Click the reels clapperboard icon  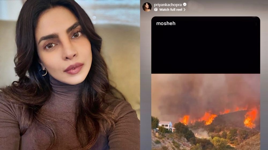[x=156, y=10]
